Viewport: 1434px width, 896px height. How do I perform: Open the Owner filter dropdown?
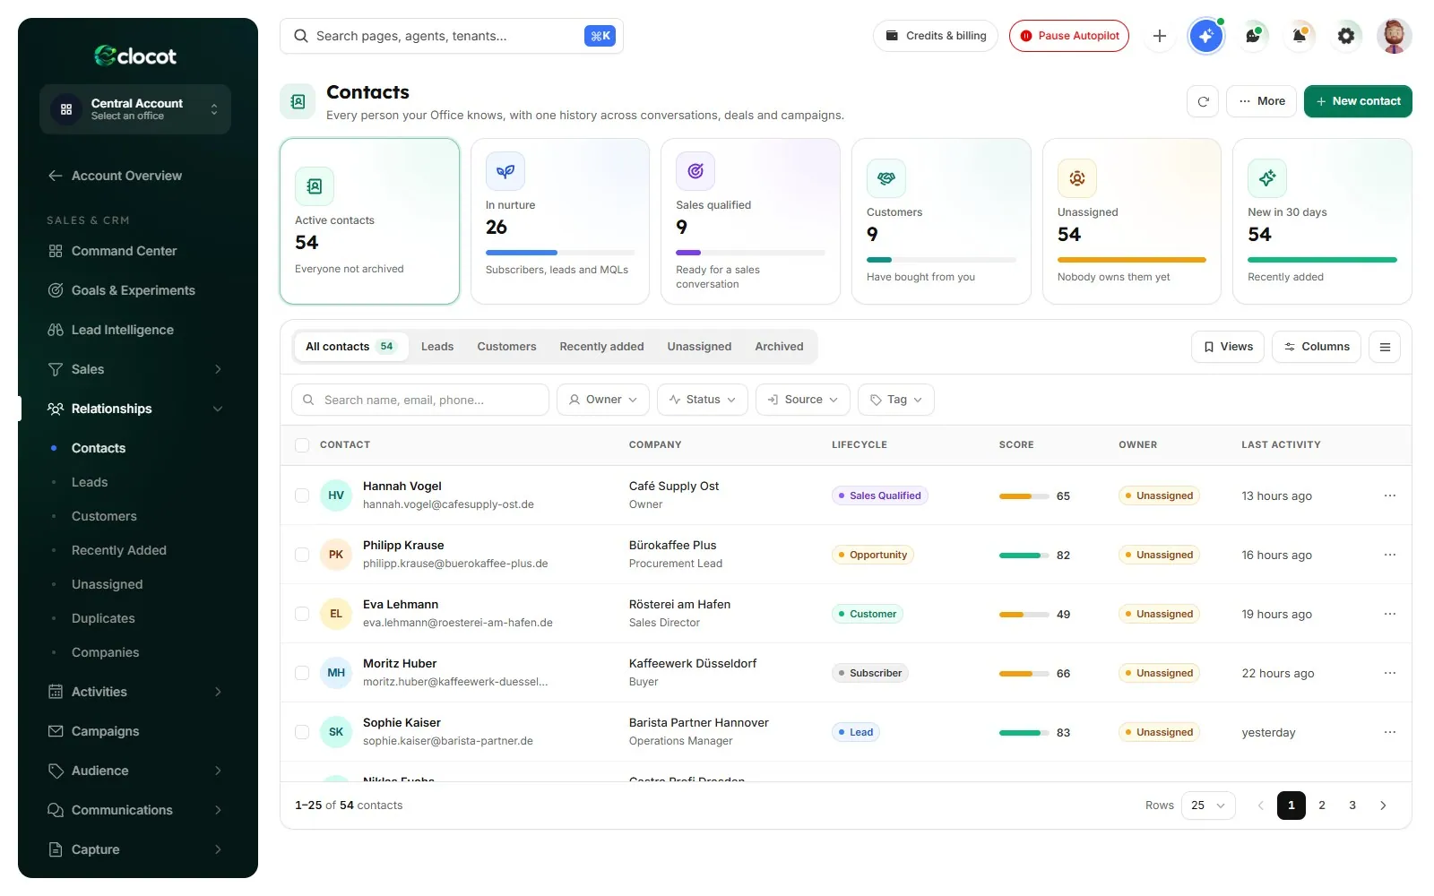[603, 400]
